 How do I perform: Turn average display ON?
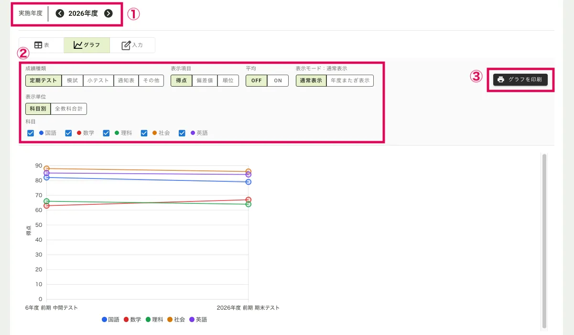[x=278, y=80]
